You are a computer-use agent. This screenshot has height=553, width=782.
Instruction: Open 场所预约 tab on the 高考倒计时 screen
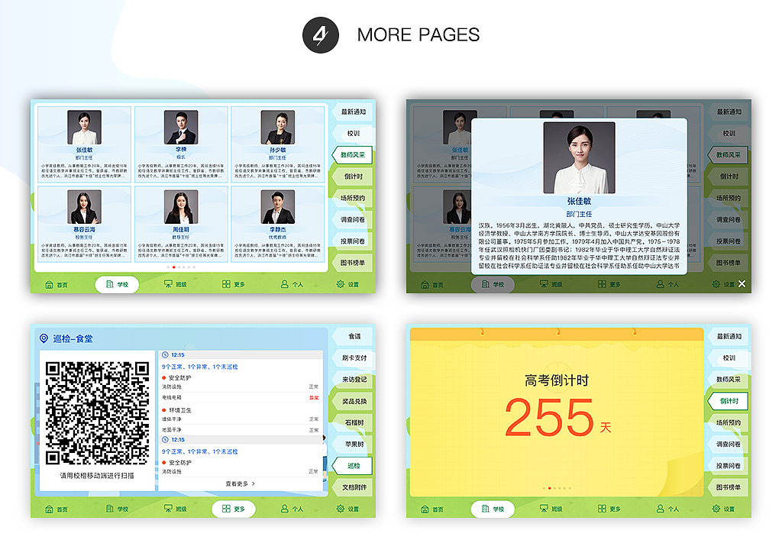click(x=729, y=422)
